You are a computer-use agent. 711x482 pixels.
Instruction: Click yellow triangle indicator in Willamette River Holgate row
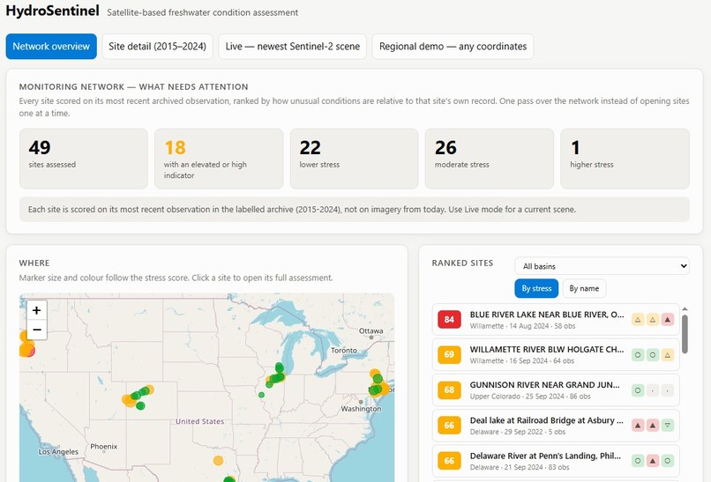coord(667,355)
